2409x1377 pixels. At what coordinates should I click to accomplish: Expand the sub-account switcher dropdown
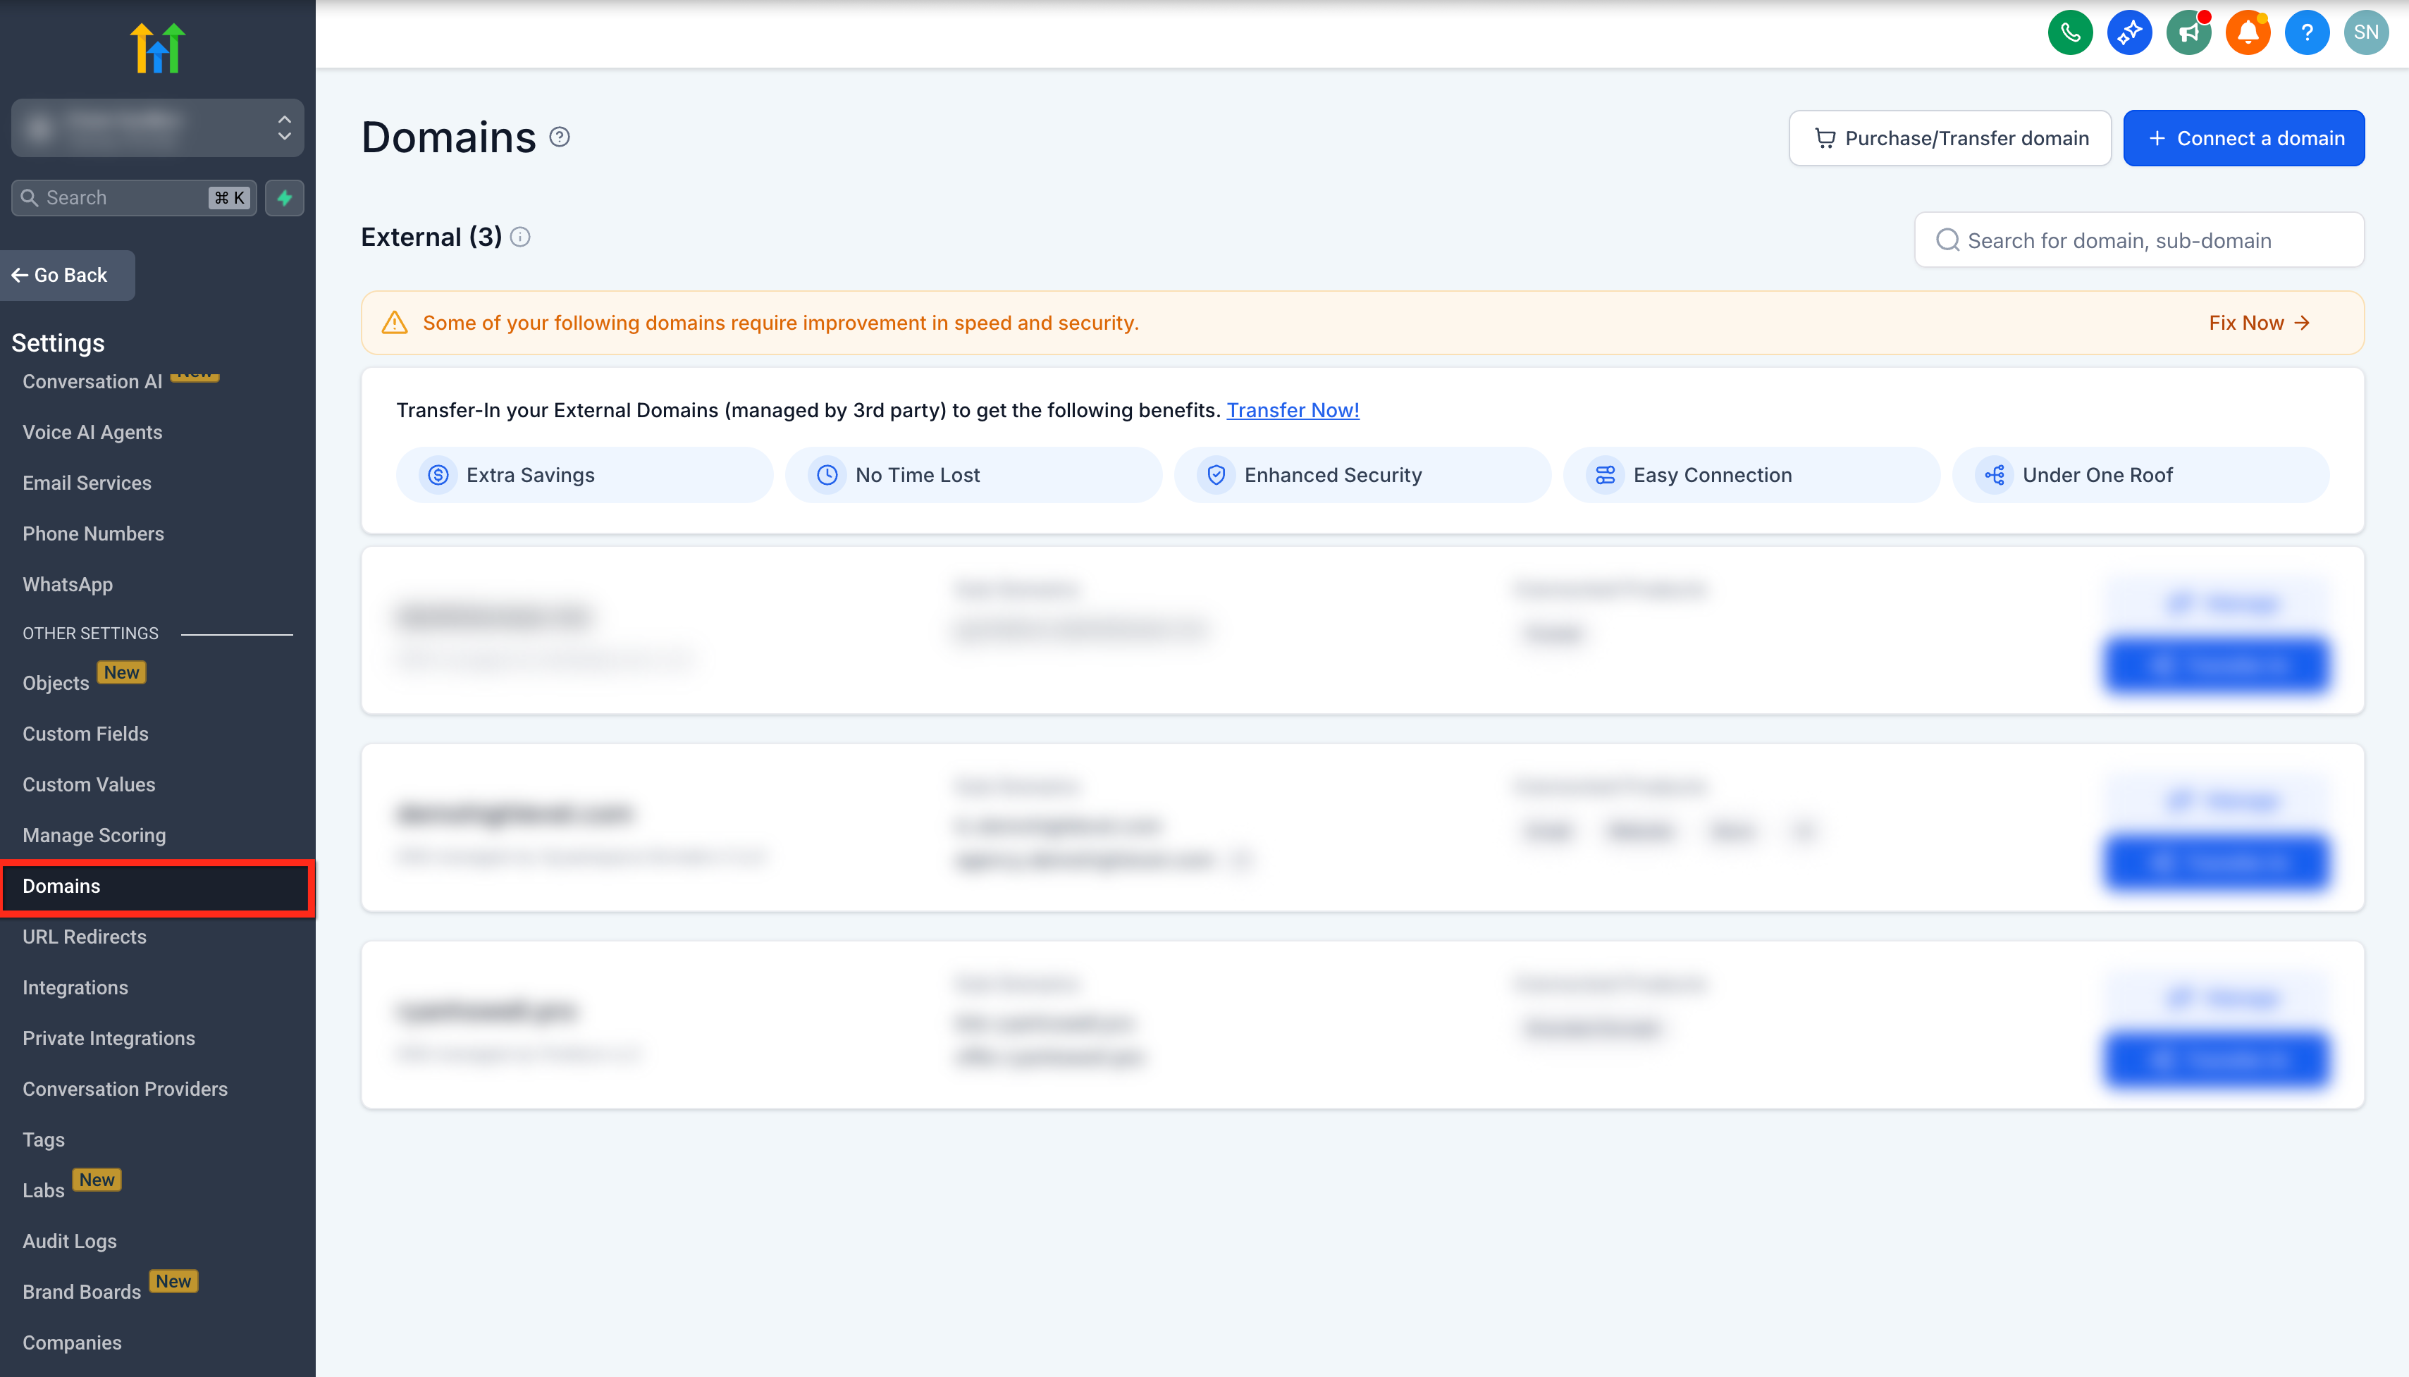click(x=157, y=127)
